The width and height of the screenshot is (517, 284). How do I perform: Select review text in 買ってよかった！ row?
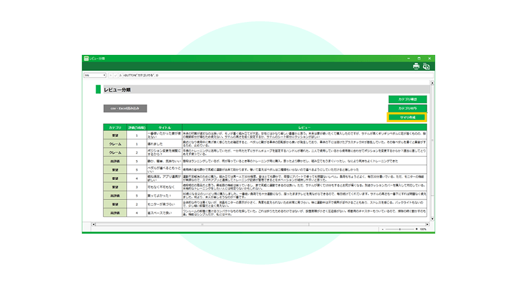click(x=304, y=196)
